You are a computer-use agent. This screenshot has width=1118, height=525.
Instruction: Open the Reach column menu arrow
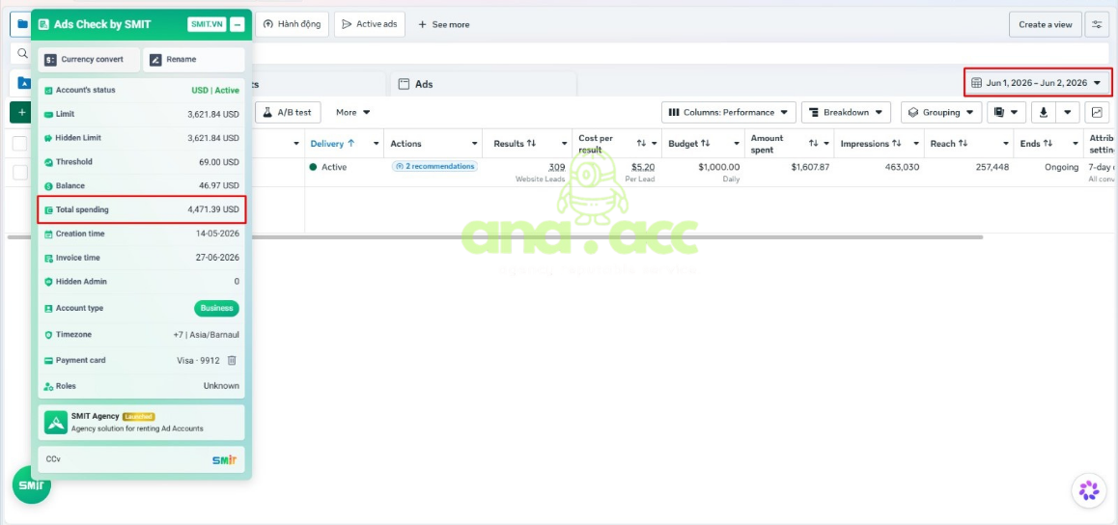1005,144
